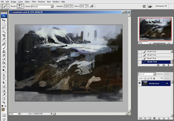174x121 pixels.
Task: Toggle lock all in Layers panel
Action: click(154, 78)
